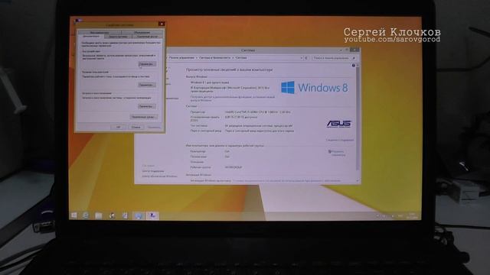Follow the get more Windows features link

(x=233, y=99)
